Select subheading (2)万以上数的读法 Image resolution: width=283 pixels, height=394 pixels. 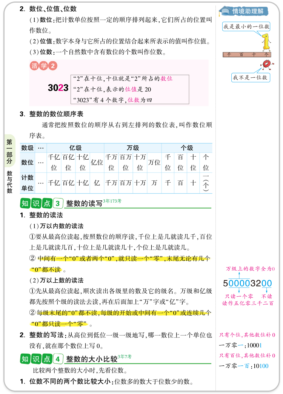56,280
